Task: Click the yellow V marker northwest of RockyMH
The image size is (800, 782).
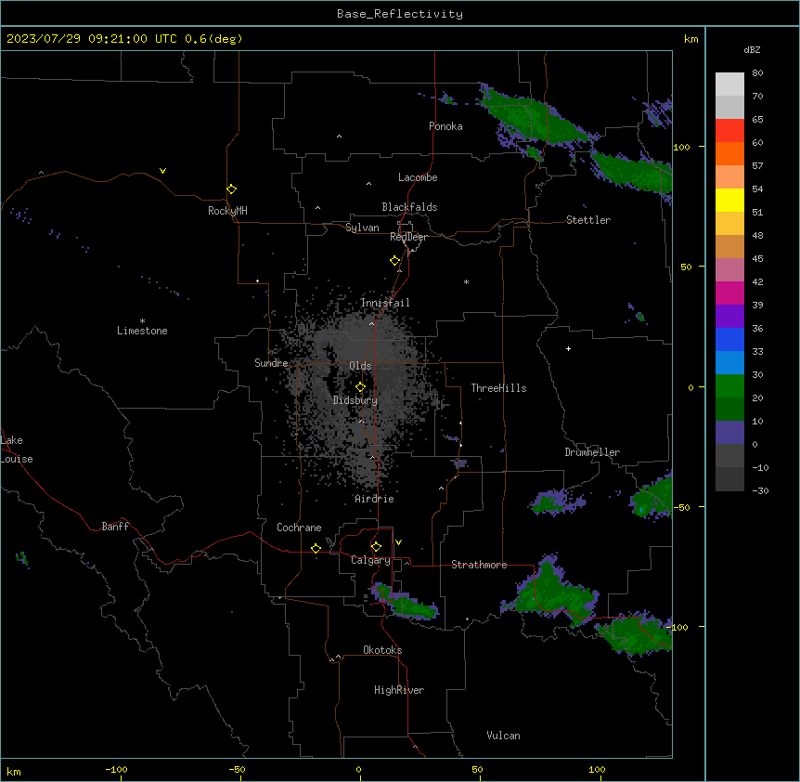Action: [162, 171]
